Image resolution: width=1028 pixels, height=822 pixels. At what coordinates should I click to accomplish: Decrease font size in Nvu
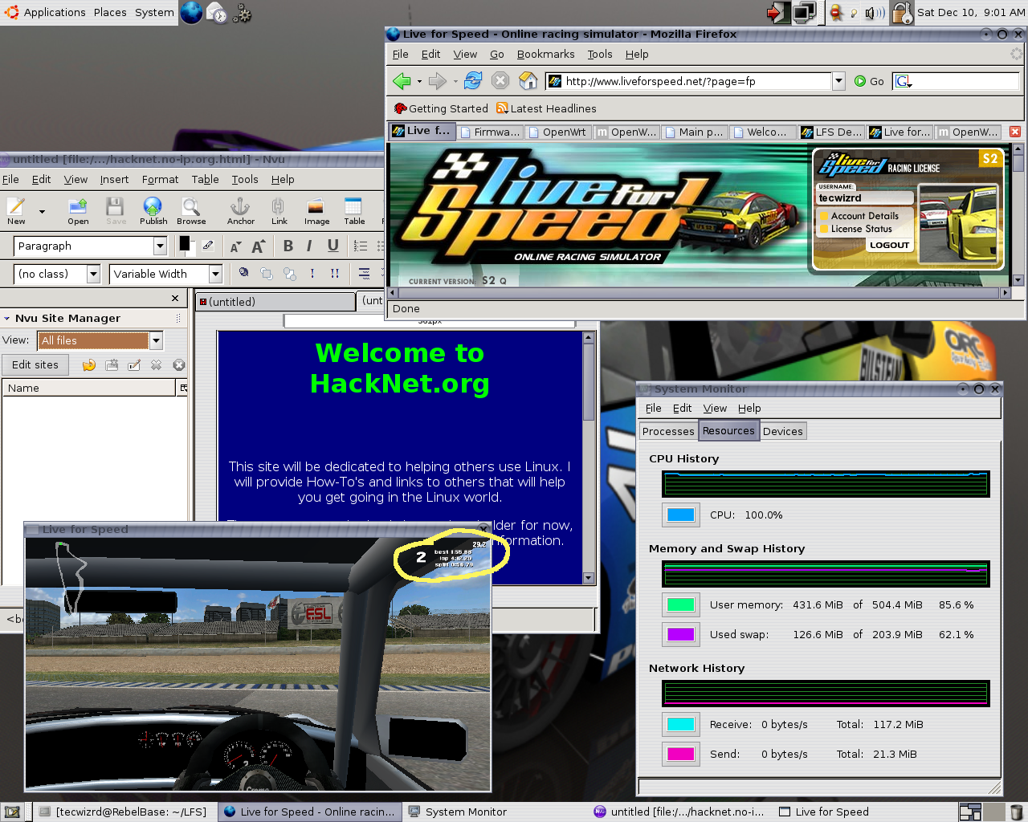pos(235,246)
